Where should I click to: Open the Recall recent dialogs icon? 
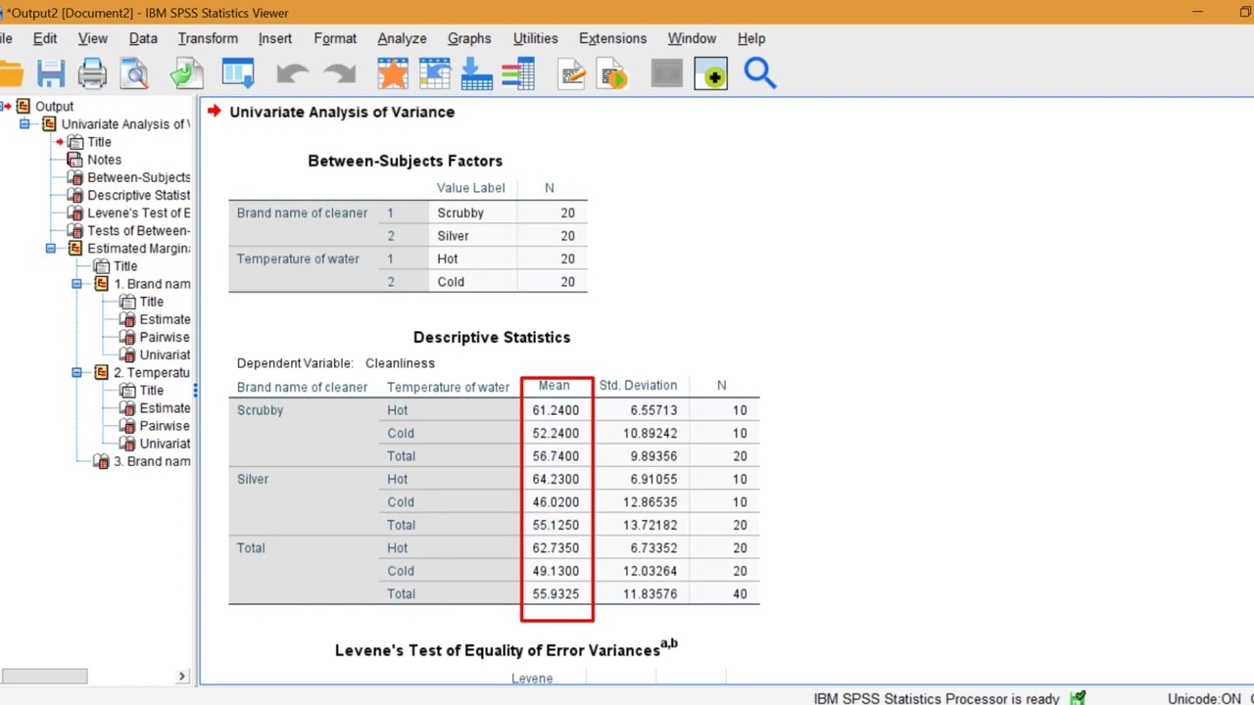point(238,74)
